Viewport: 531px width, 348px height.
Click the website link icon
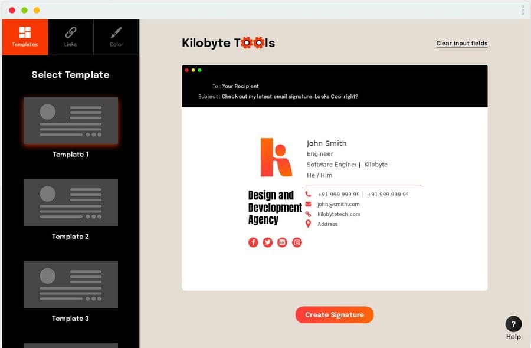(308, 214)
